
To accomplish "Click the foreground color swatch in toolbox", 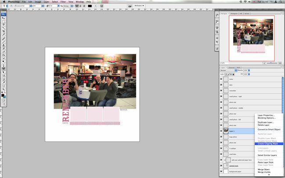I will (3, 95).
